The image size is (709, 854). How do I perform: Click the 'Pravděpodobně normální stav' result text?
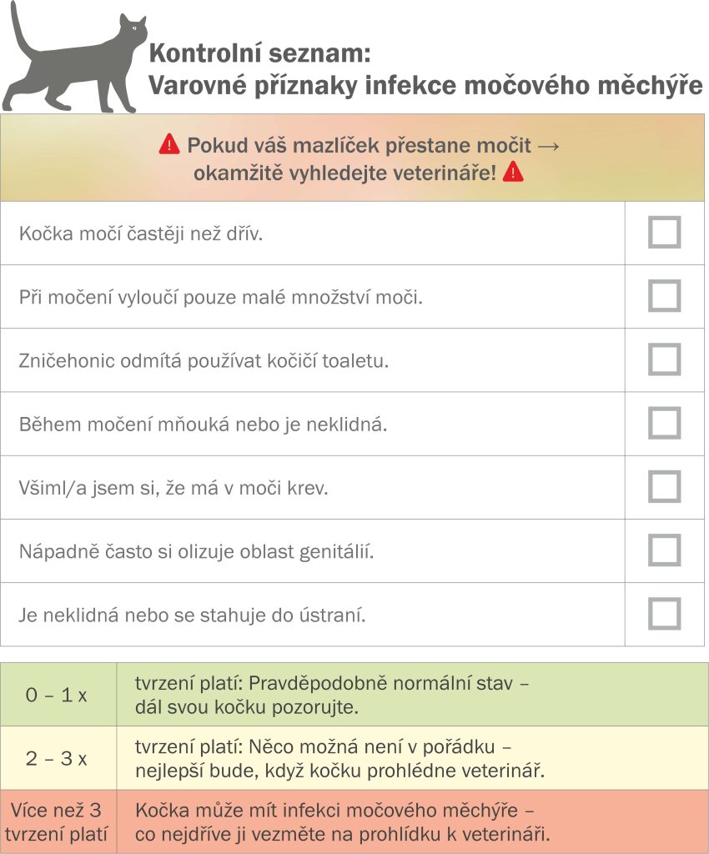pos(381,683)
